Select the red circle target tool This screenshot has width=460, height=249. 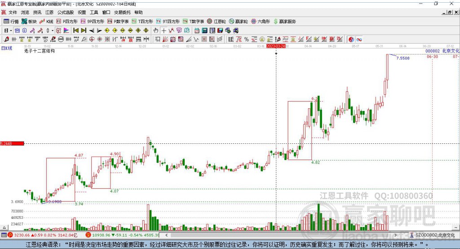click(92, 40)
